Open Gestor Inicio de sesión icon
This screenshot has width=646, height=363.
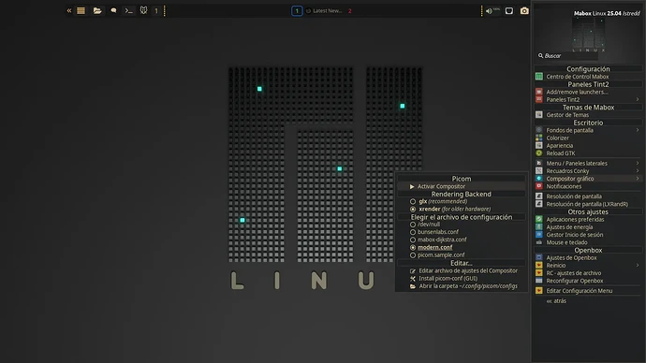pos(539,235)
